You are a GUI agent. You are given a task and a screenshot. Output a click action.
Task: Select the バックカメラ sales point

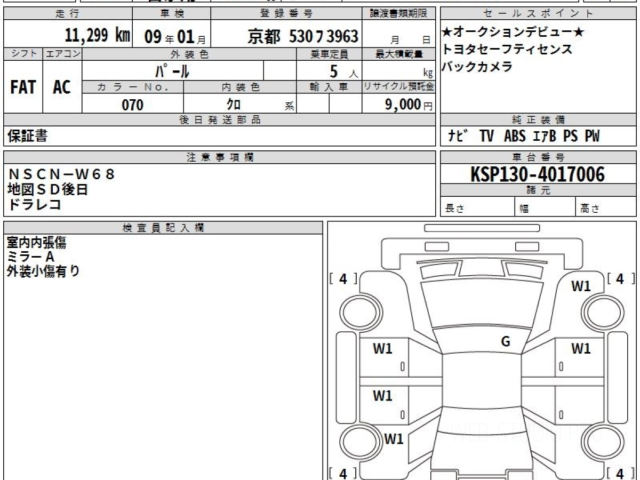coord(477,67)
